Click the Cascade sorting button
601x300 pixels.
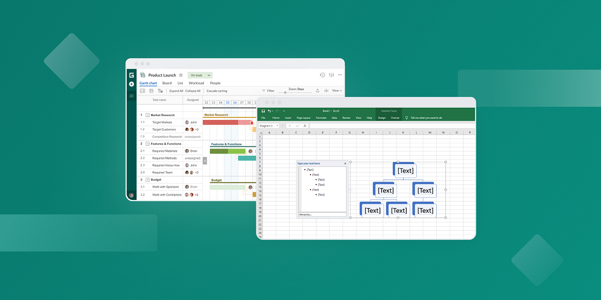click(216, 90)
